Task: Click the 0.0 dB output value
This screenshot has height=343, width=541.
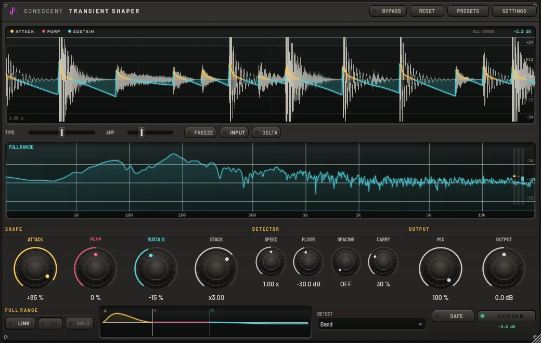Action: tap(504, 297)
